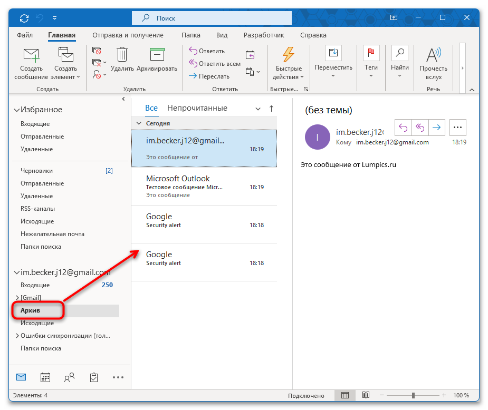This screenshot has width=488, height=410.
Task: Open the Quick Steps dialog launcher
Action: click(306, 89)
